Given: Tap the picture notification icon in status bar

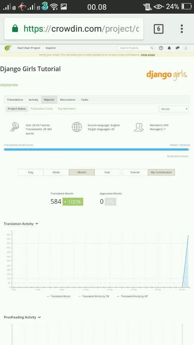Looking at the screenshot, I should [x=64, y=6].
